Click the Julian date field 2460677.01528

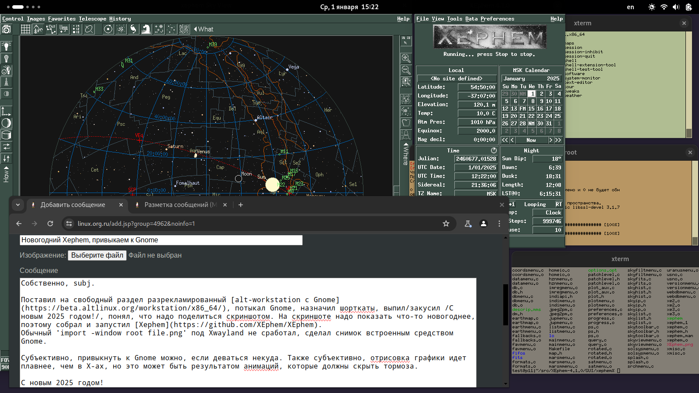click(x=476, y=159)
